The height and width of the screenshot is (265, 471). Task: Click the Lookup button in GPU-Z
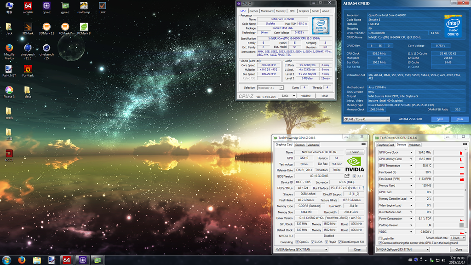355,152
